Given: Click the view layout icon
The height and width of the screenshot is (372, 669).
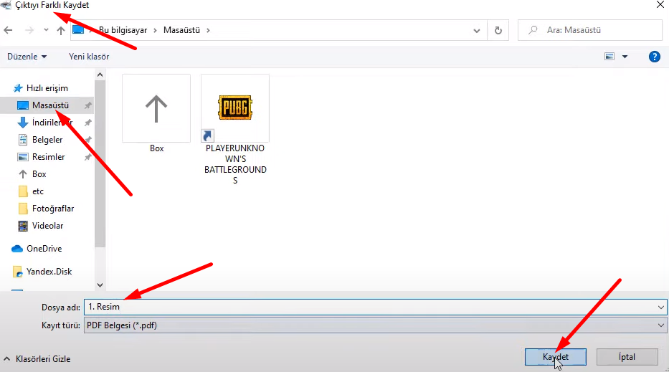Looking at the screenshot, I should [609, 57].
